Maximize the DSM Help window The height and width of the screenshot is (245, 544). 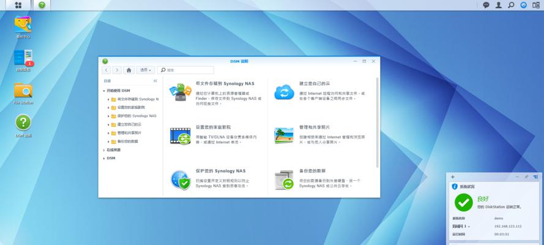pos(364,61)
